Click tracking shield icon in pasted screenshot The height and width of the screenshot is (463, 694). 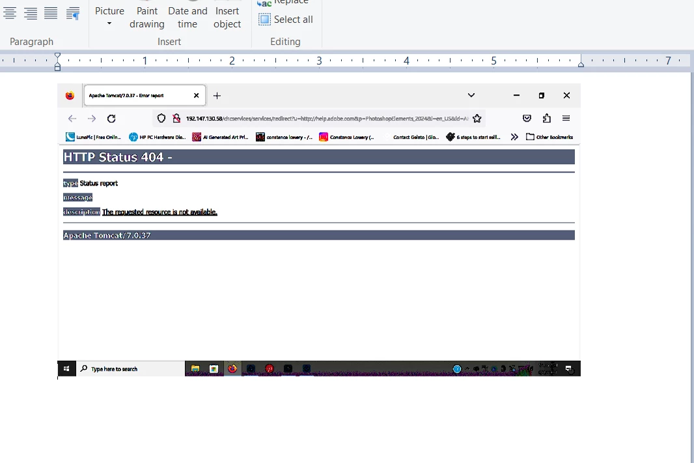click(x=161, y=118)
